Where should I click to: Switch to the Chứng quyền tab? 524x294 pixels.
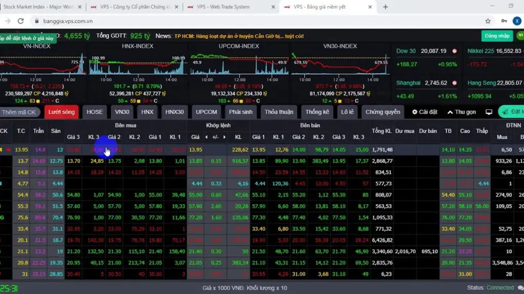point(382,112)
